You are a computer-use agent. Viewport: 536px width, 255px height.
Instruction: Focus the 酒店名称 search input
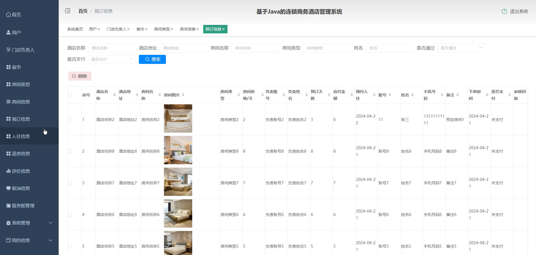click(112, 48)
